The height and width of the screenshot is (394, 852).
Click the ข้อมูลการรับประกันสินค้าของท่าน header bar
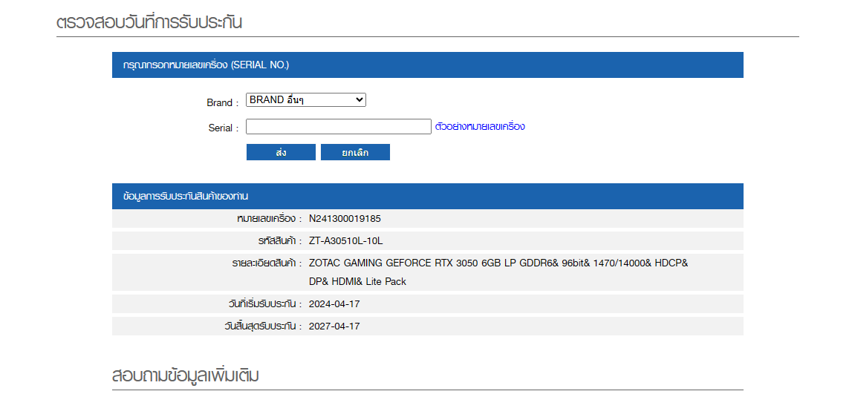[x=428, y=197]
